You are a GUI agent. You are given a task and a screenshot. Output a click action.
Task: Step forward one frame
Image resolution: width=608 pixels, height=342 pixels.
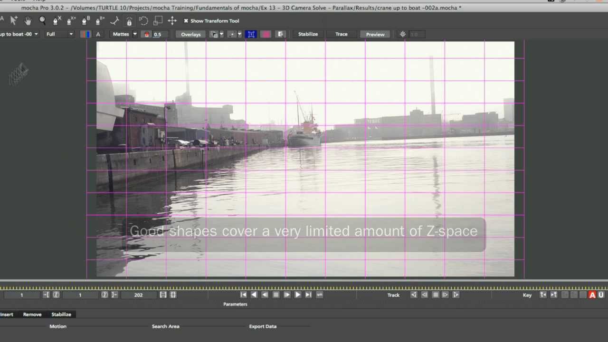pyautogui.click(x=287, y=295)
